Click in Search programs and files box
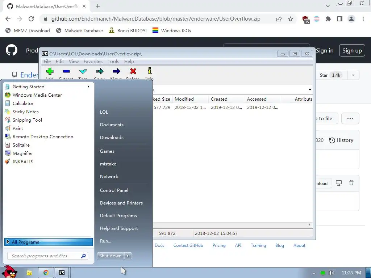Screen dimensions: 371x278 pyautogui.click(x=48, y=256)
